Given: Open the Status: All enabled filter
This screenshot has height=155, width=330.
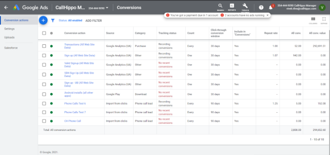Looking at the screenshot, I should pos(70,21).
